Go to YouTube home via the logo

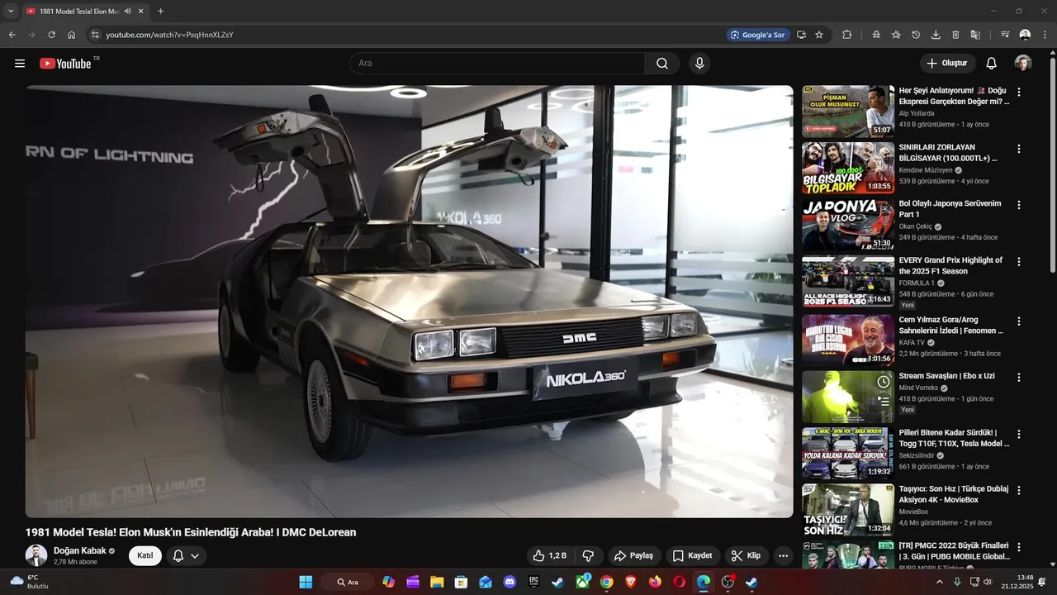point(65,64)
